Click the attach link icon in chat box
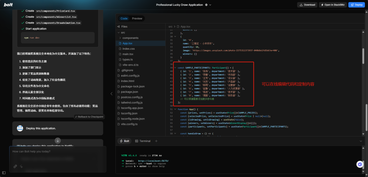The width and height of the screenshot is (368, 177). point(15,166)
